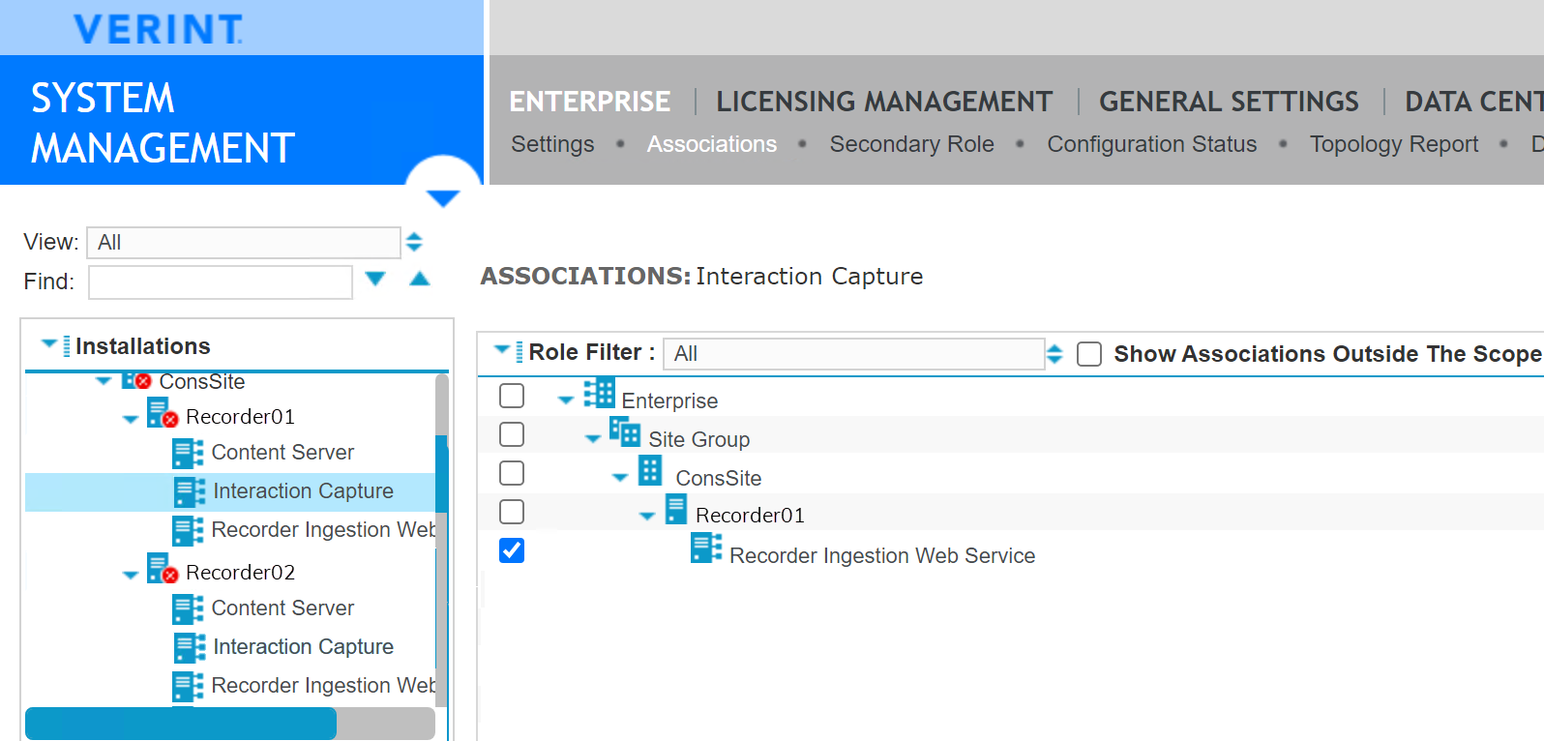Image resolution: width=1544 pixels, height=741 pixels.
Task: Collapse the ConsSite node in Installations tree
Action: tap(104, 381)
